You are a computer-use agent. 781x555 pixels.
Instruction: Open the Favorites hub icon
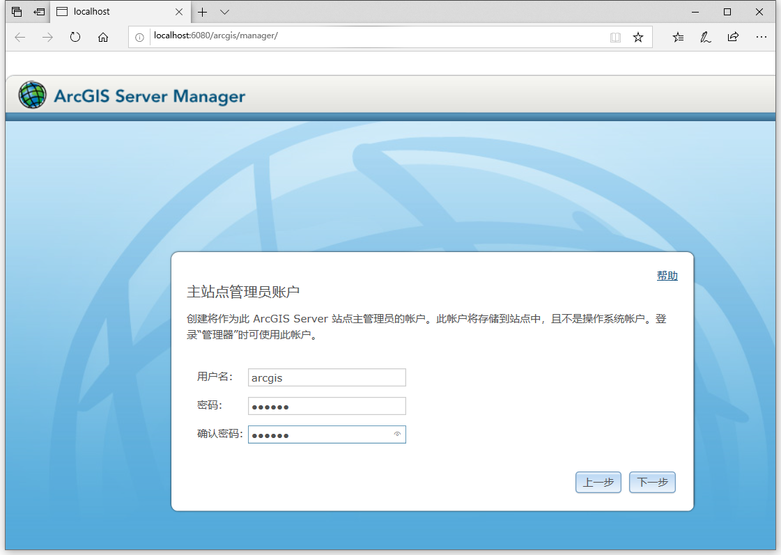tap(678, 38)
